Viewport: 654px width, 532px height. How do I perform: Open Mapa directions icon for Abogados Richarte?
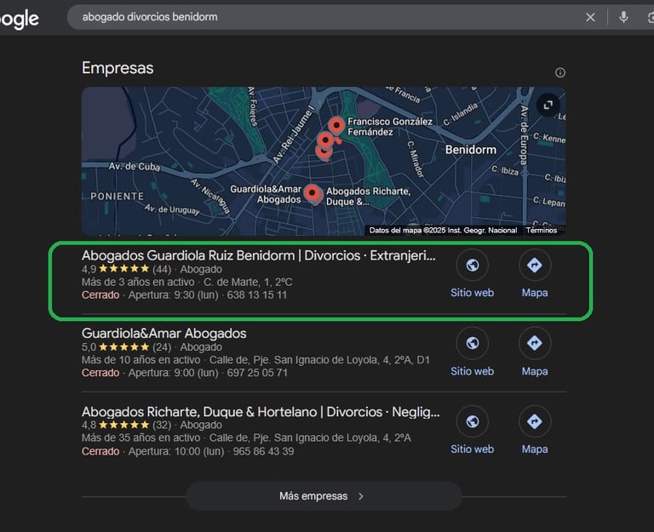(x=535, y=421)
